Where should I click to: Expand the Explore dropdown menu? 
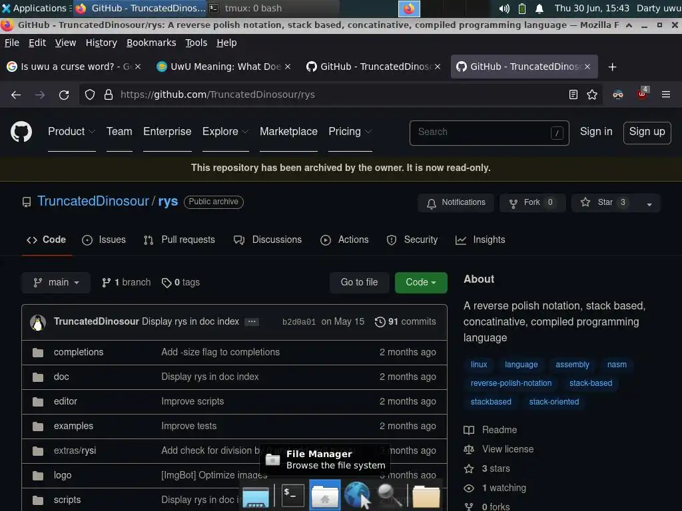pyautogui.click(x=225, y=132)
